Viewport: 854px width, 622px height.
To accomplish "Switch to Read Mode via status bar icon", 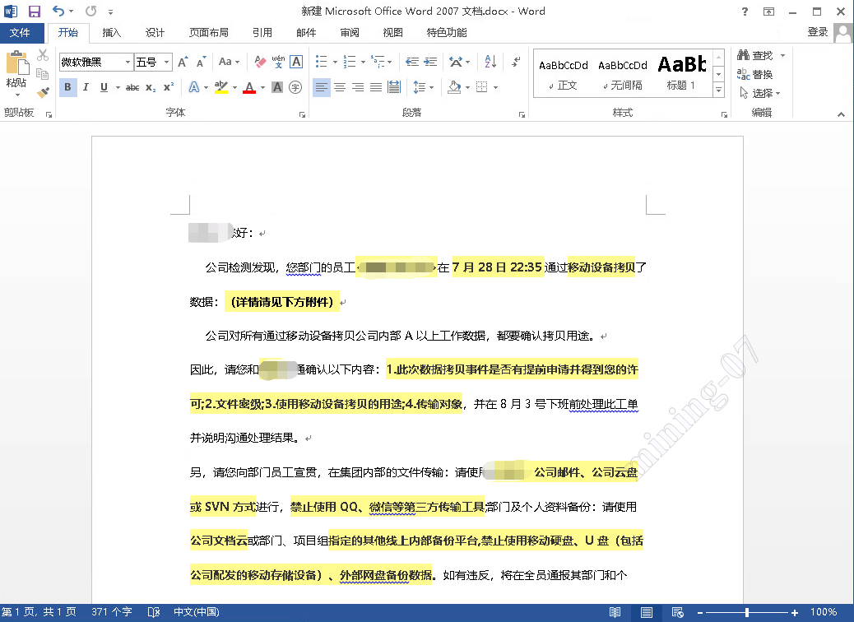I will [613, 612].
